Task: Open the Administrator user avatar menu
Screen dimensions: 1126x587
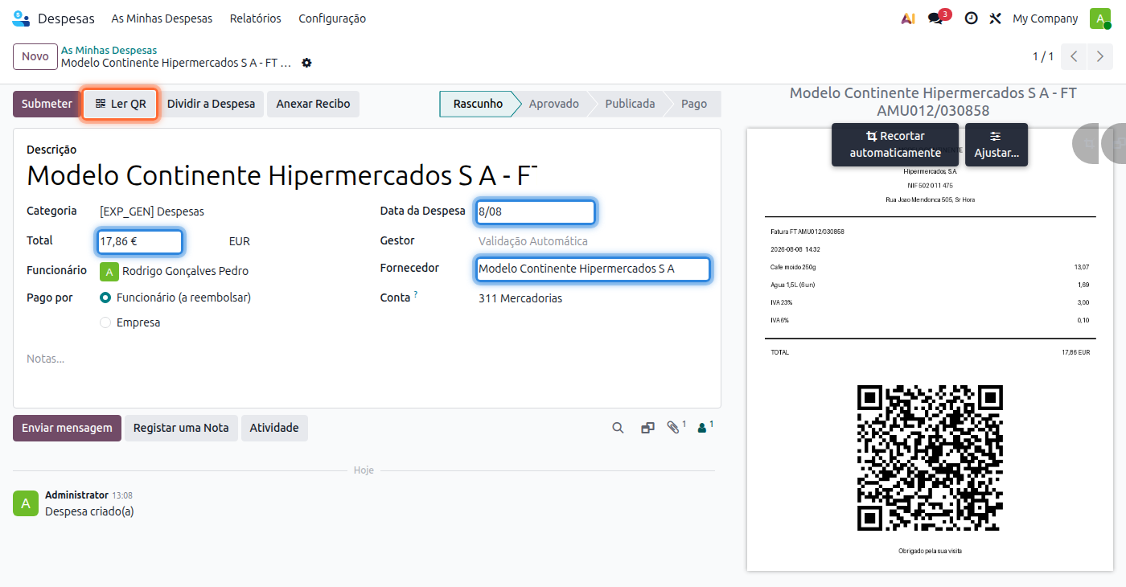Action: point(1100,18)
